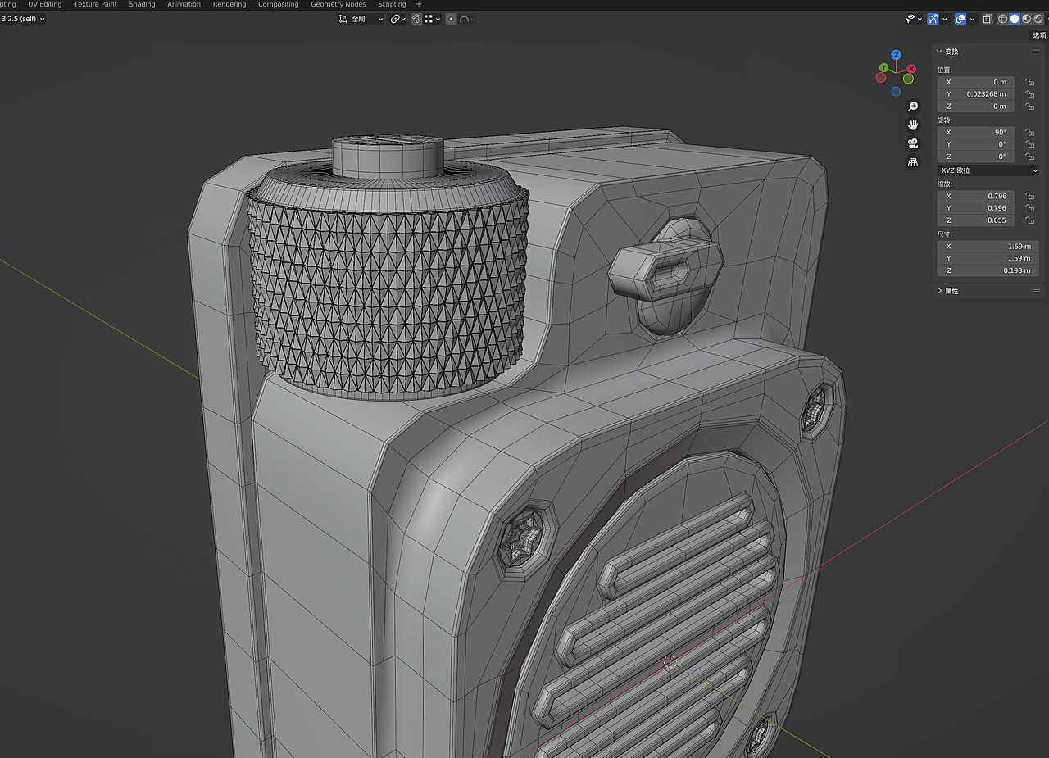The height and width of the screenshot is (758, 1049).
Task: Open XYZ 欧拉 rotation mode dropdown
Action: pos(988,170)
